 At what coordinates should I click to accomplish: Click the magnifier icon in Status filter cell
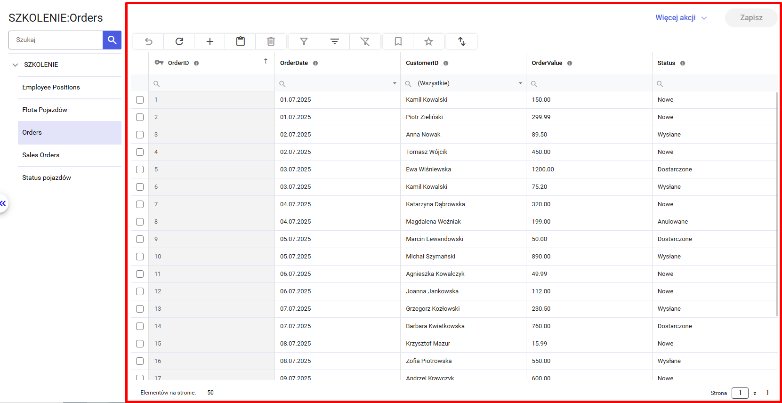point(660,84)
